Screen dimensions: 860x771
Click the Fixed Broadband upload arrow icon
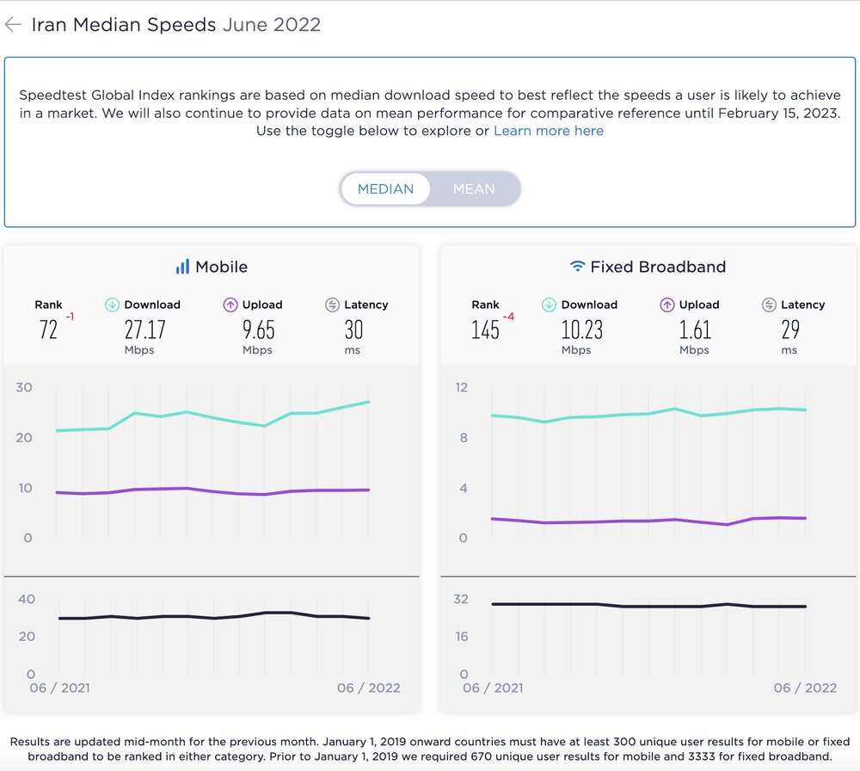[666, 305]
